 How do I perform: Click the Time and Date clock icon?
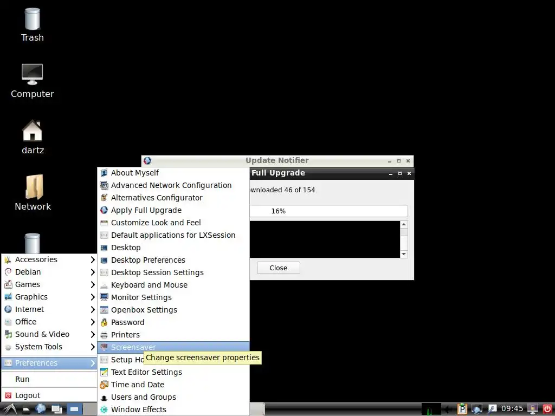click(104, 385)
